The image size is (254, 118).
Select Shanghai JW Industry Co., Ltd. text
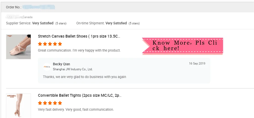(73, 69)
